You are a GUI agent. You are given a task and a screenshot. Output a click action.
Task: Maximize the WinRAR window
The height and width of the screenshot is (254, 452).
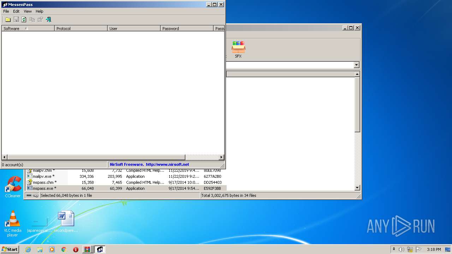pyautogui.click(x=351, y=28)
